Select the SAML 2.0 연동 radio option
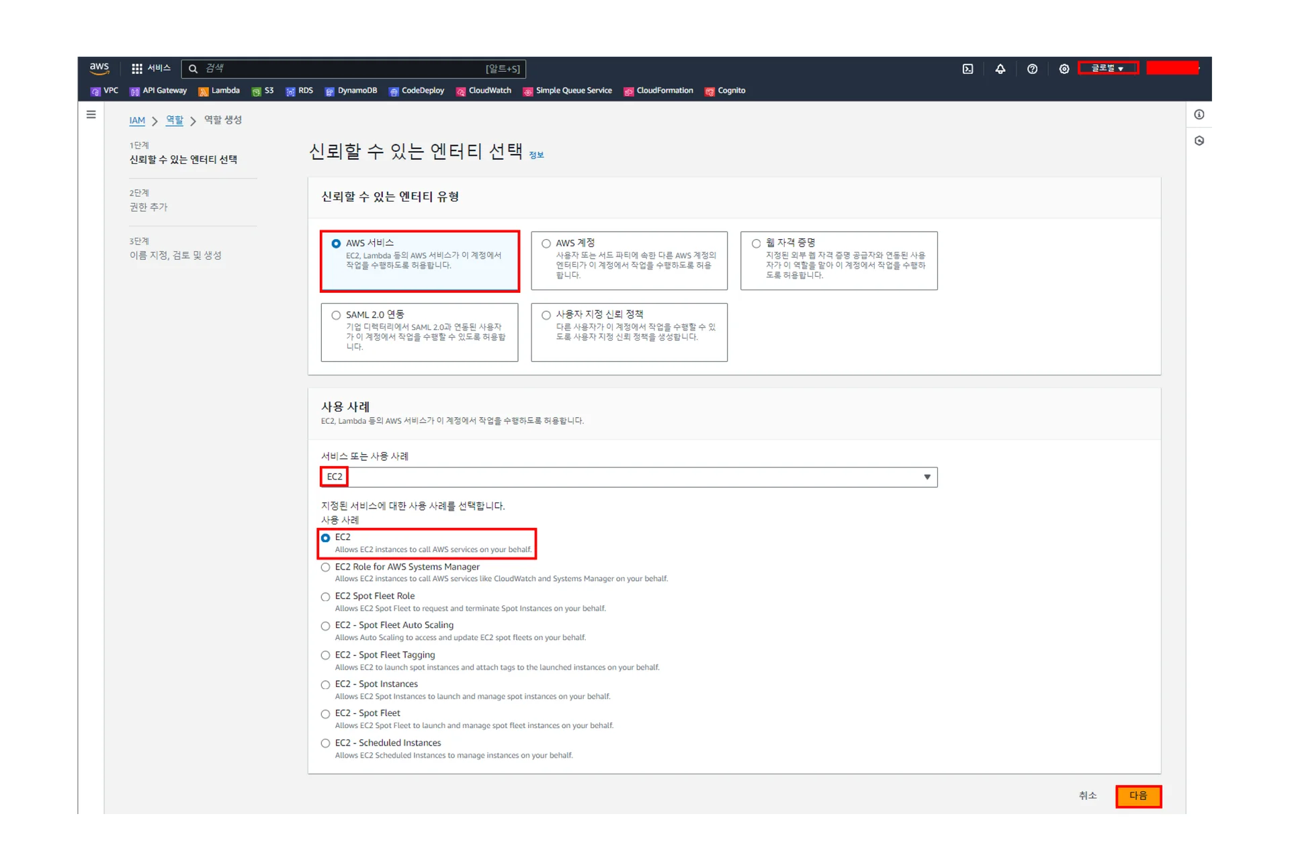Viewport: 1290px width, 851px height. [336, 315]
